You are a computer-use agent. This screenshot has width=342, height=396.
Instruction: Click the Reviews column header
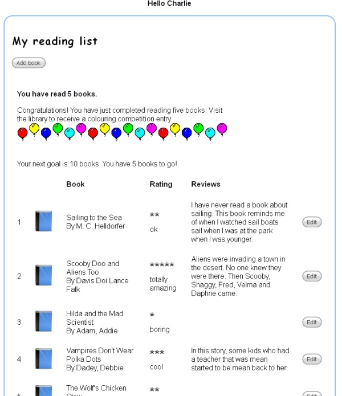point(206,184)
